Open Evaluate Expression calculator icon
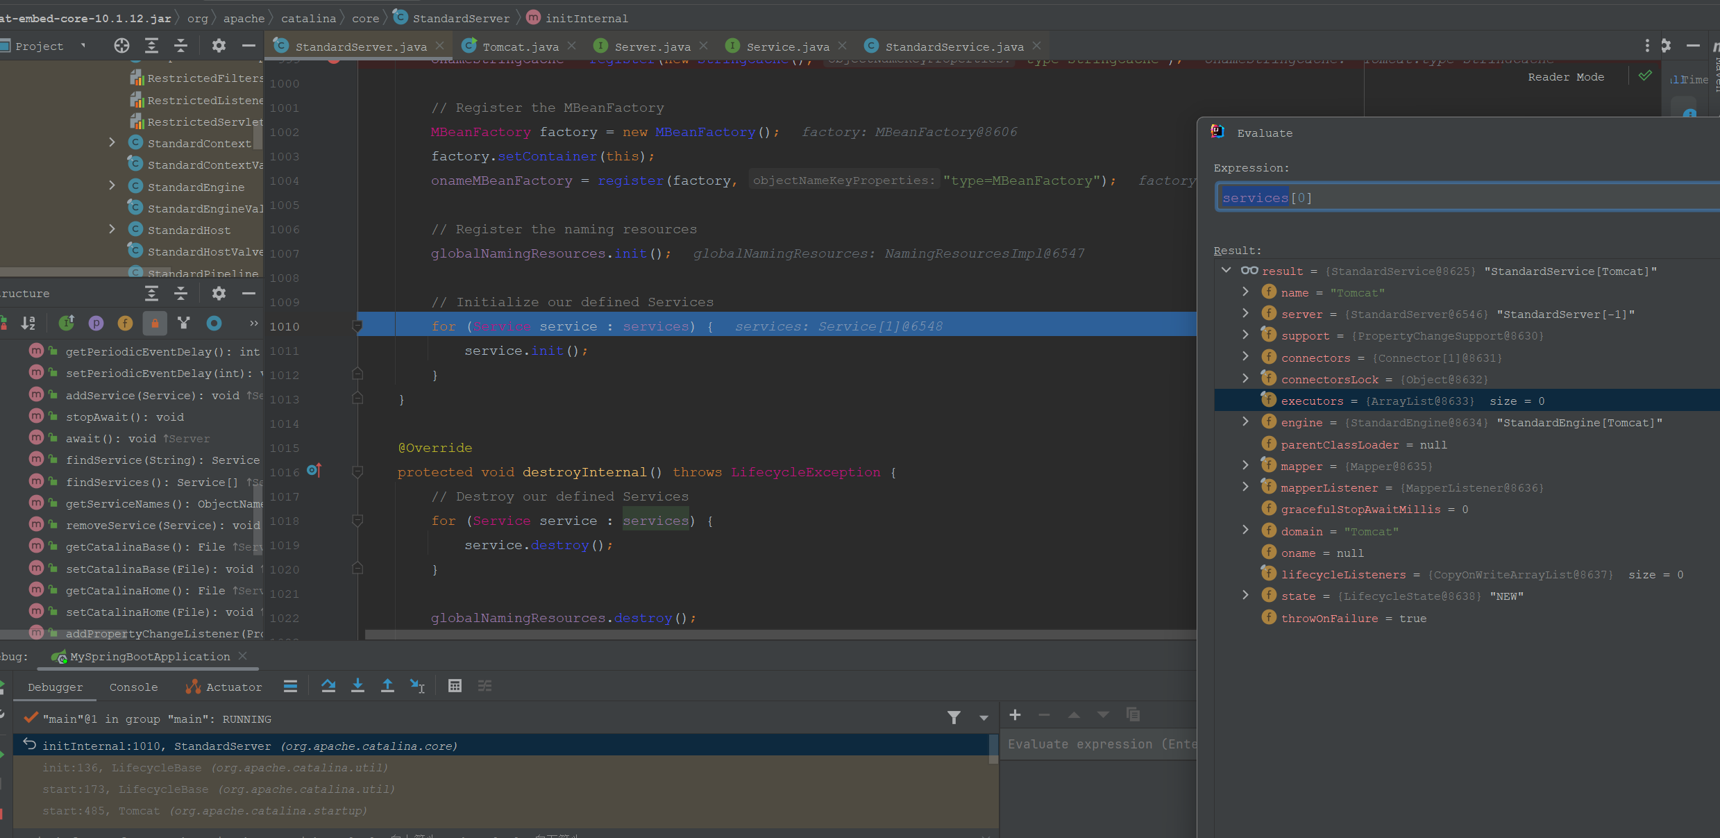Screen dimensions: 1720x838 point(455,686)
